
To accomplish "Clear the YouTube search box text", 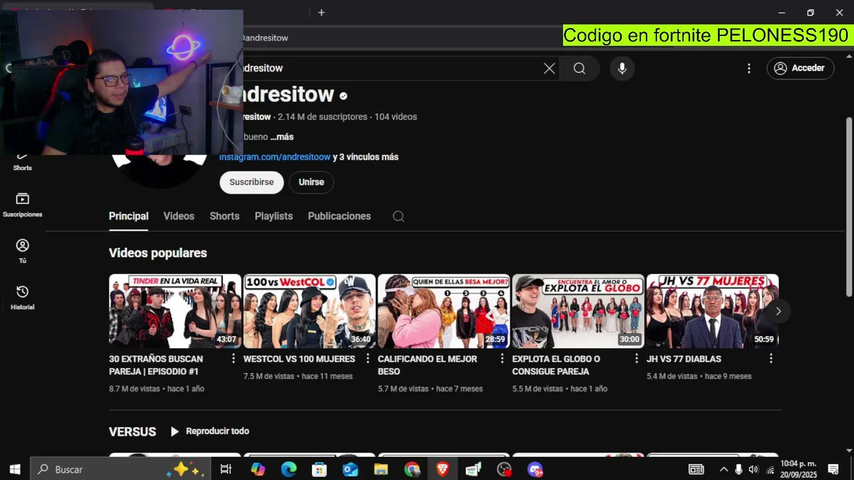I will (x=549, y=68).
